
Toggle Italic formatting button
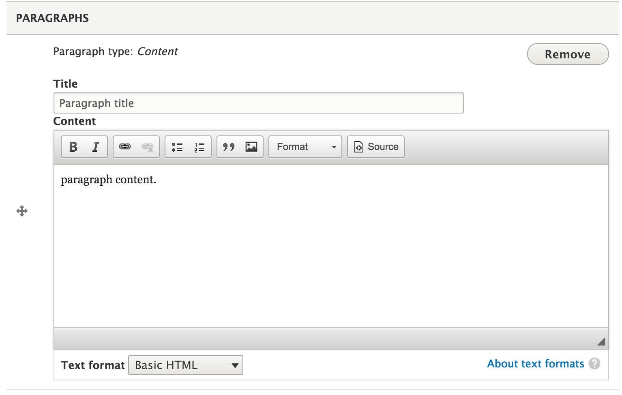point(96,147)
